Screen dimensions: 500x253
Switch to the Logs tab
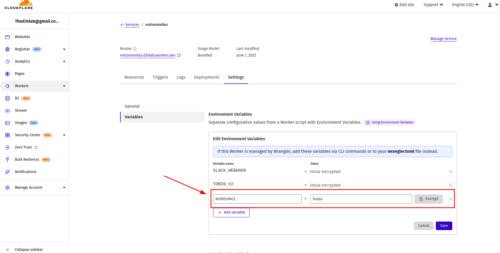coord(181,77)
